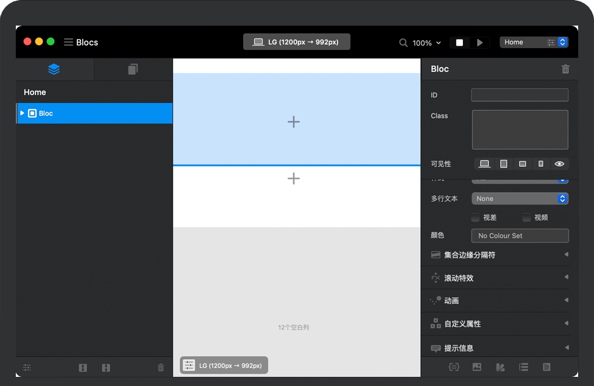Viewport: 594px width, 386px height.
Task: Click the trash icon in sidebar footer
Action: click(161, 368)
